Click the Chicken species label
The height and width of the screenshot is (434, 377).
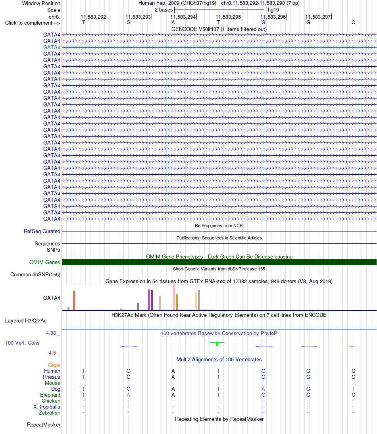(51, 401)
